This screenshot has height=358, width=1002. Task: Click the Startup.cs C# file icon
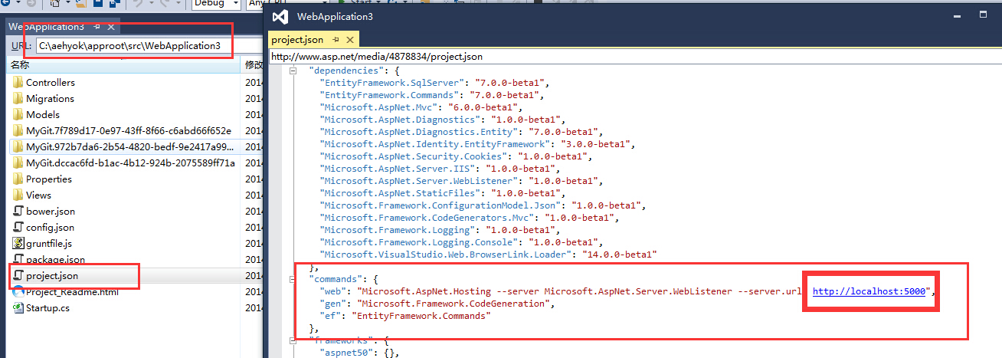point(18,307)
